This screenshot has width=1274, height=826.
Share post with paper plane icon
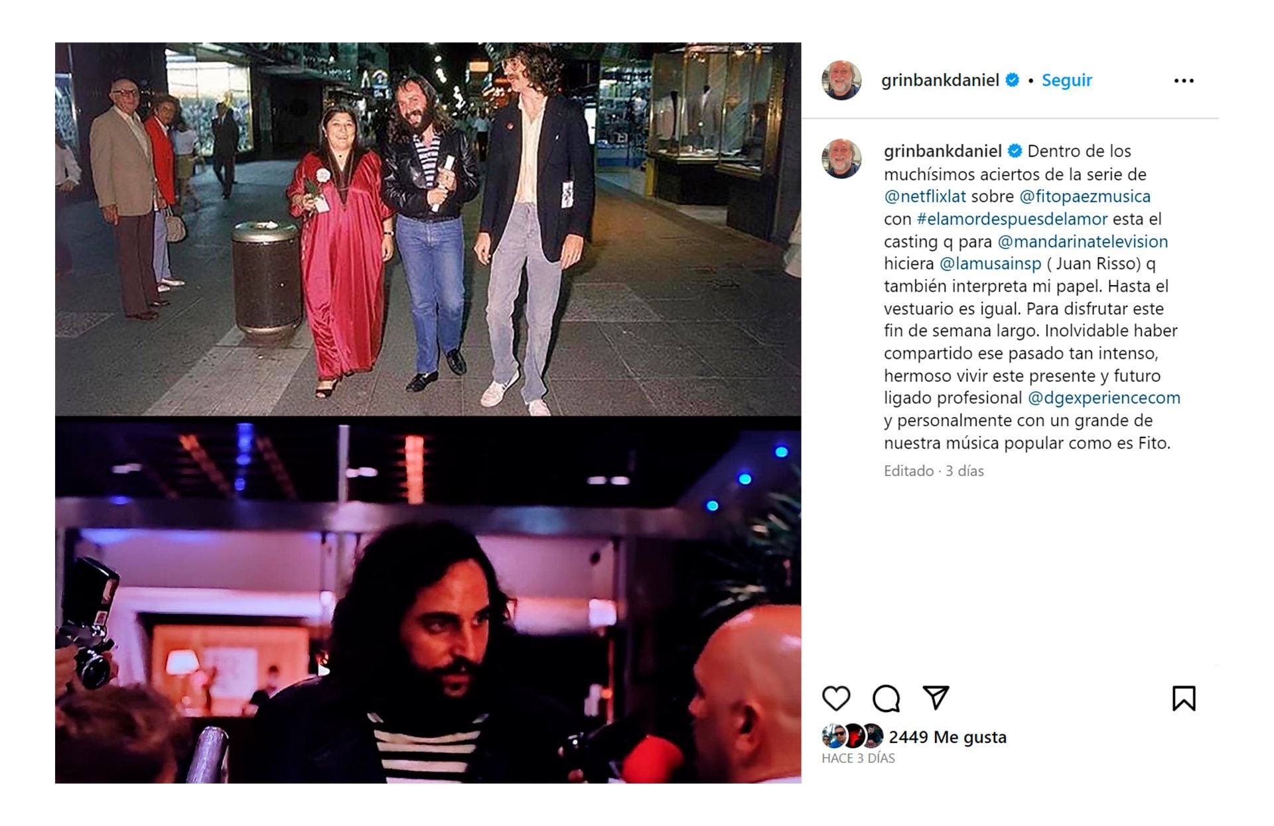coord(936,698)
